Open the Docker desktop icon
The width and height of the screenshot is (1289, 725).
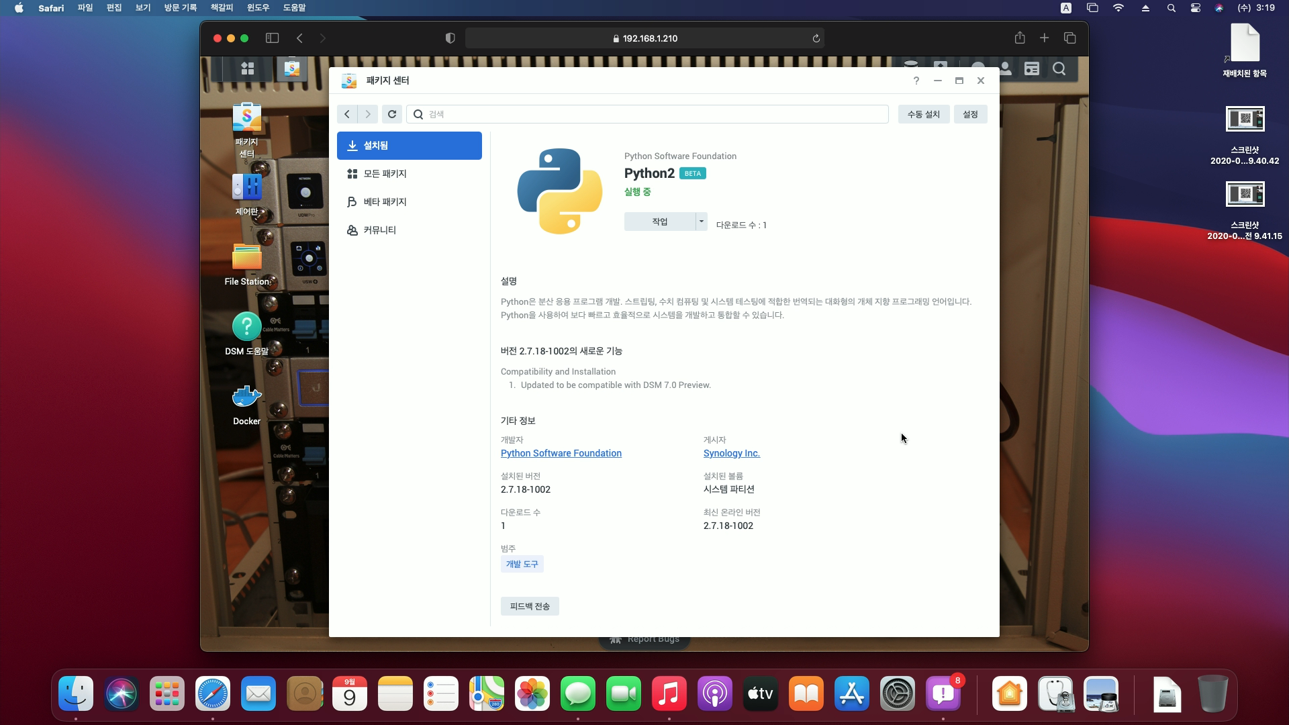pyautogui.click(x=246, y=397)
